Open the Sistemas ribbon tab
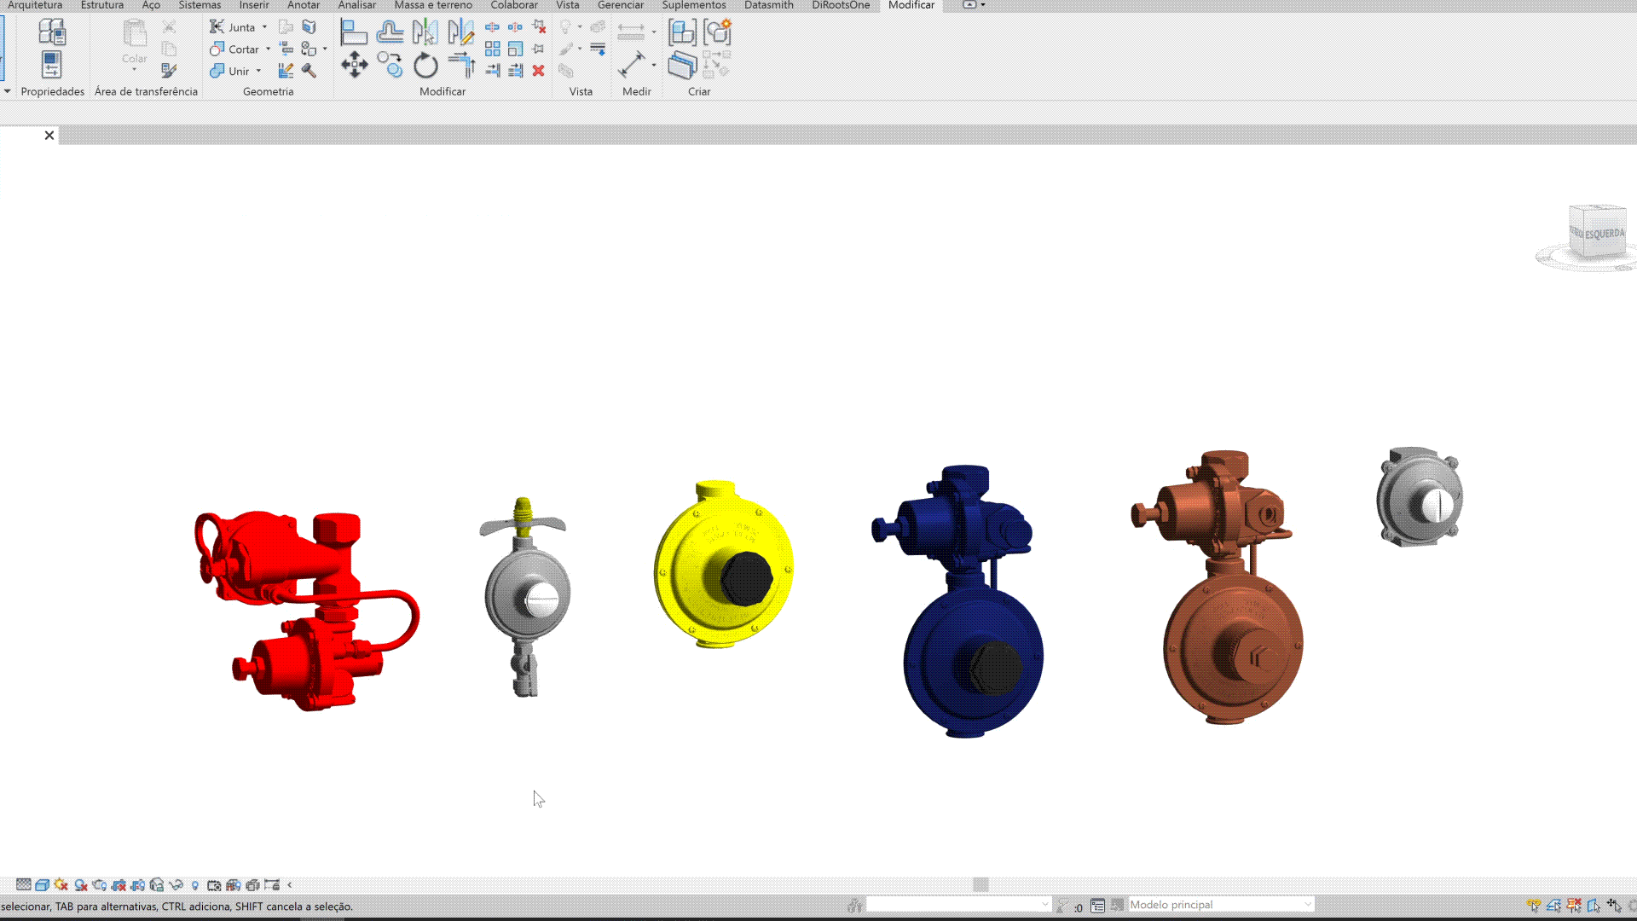 coord(200,5)
